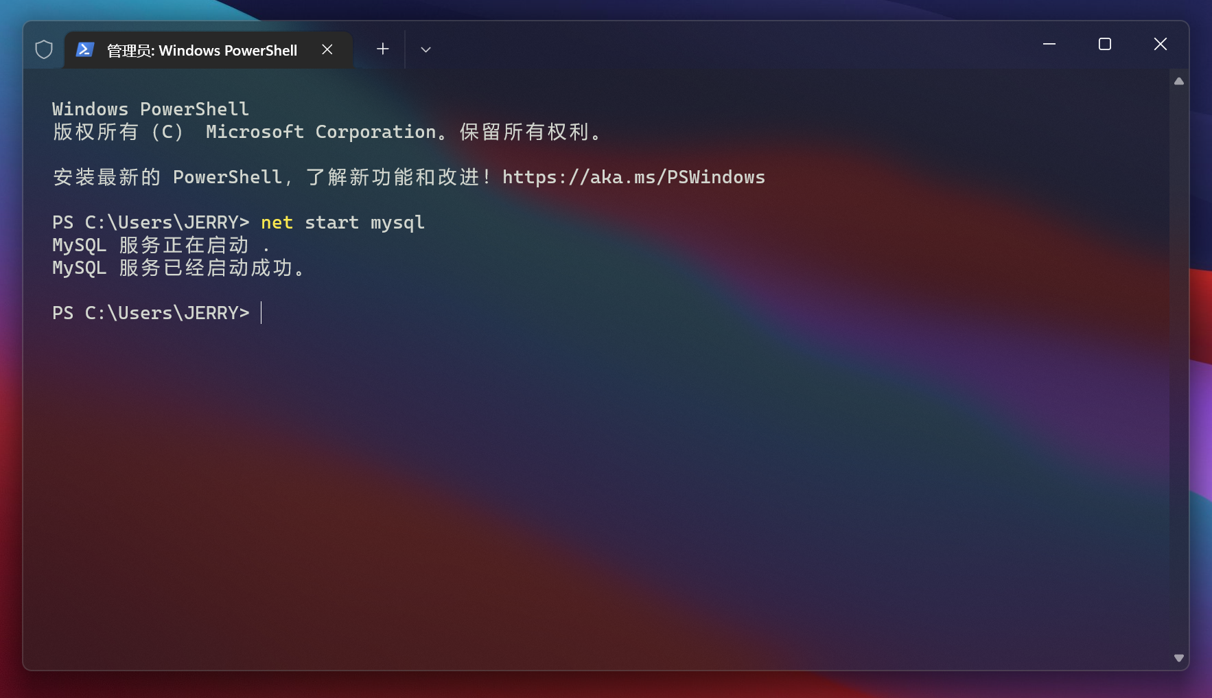The width and height of the screenshot is (1212, 698).
Task: Close the Windows PowerShell tab
Action: (x=327, y=49)
